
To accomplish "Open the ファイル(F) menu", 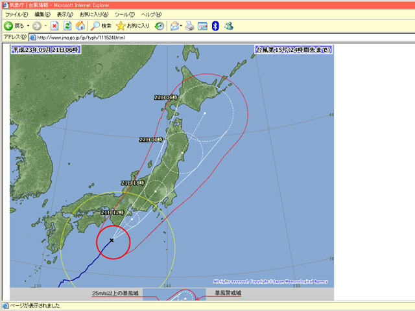I will pyautogui.click(x=17, y=14).
